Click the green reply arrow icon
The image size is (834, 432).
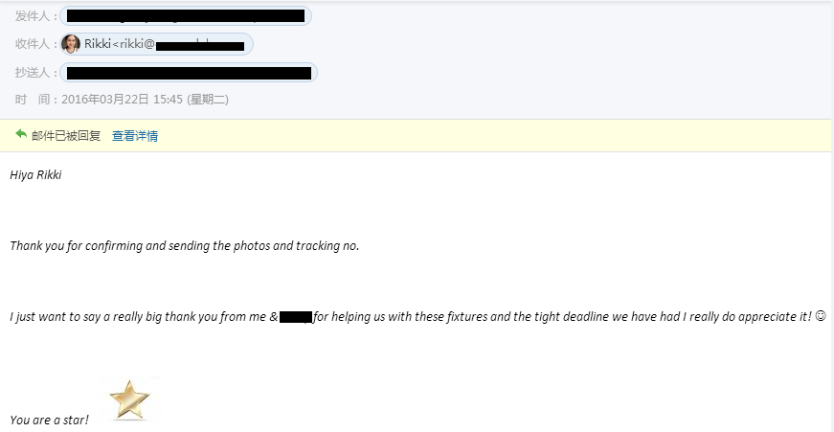[x=21, y=134]
